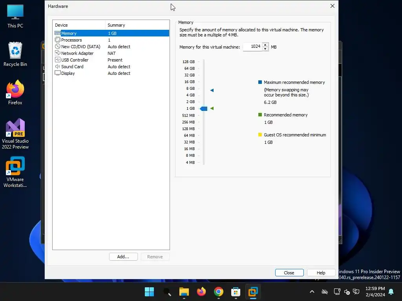
Task: Select the Processors row
Action: pos(111,40)
